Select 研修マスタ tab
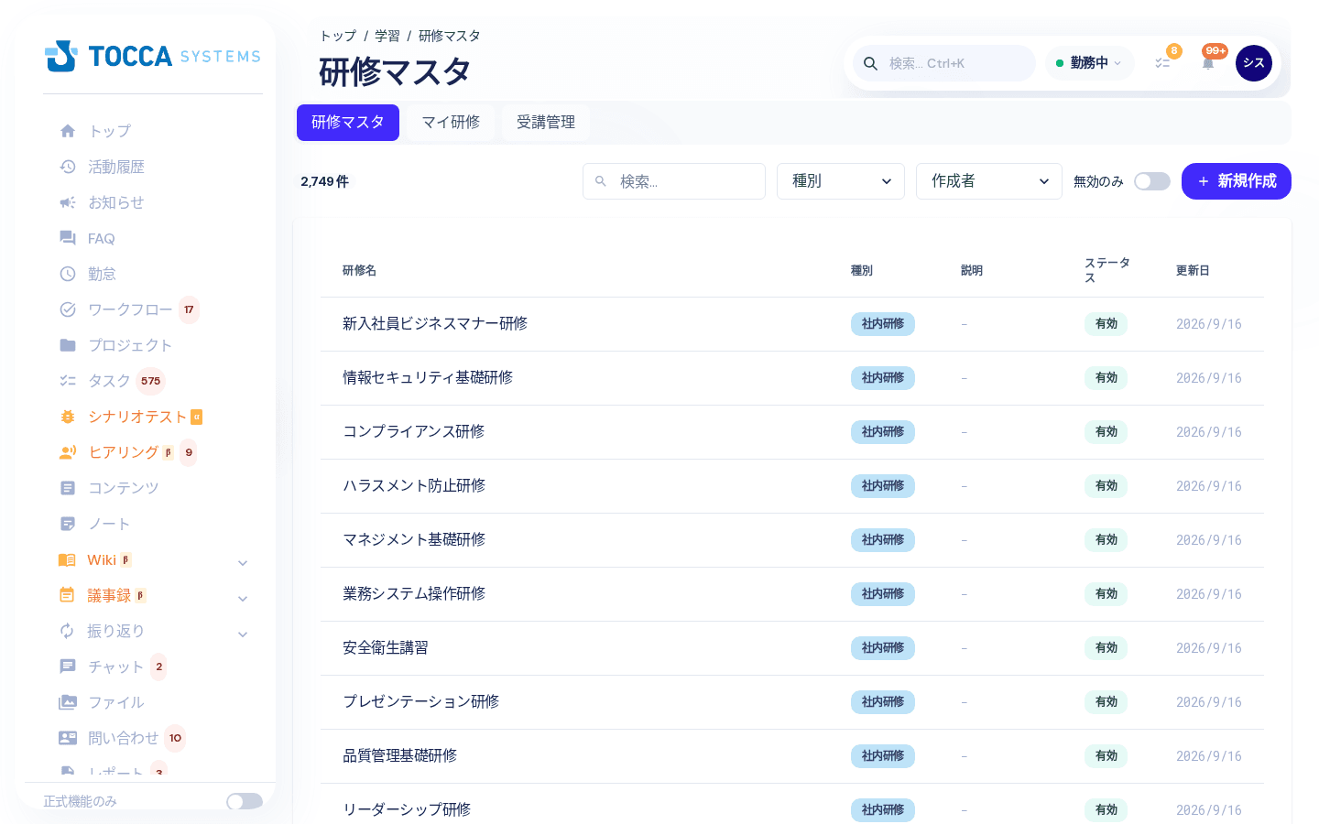The width and height of the screenshot is (1319, 824). [x=348, y=123]
